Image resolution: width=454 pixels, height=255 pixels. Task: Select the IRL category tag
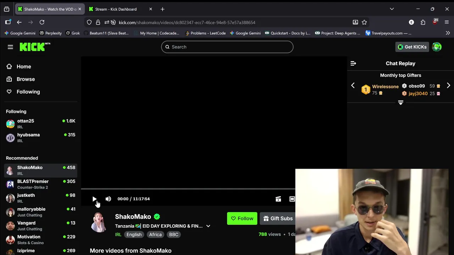[x=118, y=234]
